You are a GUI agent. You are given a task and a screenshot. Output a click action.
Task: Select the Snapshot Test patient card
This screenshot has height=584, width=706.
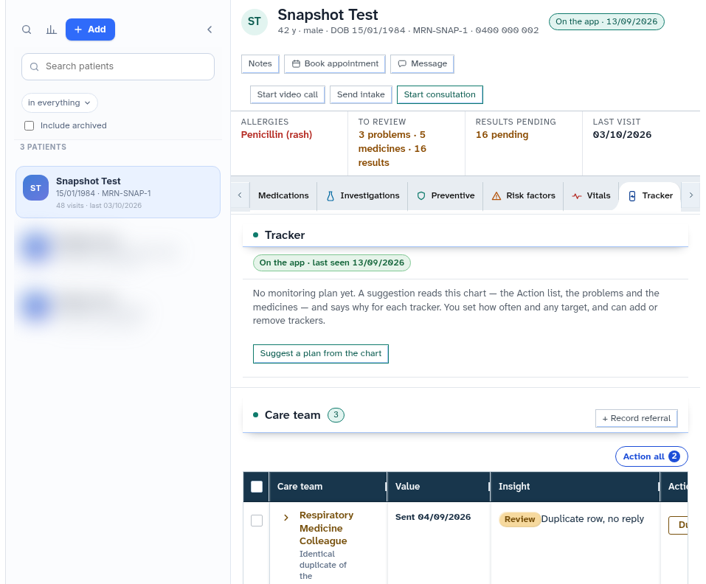coord(118,192)
